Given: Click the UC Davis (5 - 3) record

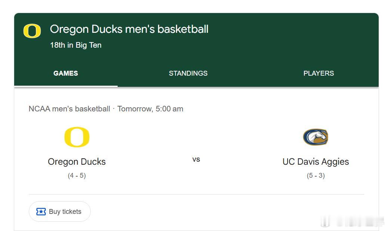Looking at the screenshot, I should pyautogui.click(x=316, y=175).
